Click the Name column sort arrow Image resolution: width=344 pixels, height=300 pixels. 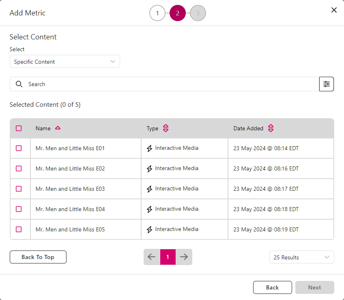(58, 128)
